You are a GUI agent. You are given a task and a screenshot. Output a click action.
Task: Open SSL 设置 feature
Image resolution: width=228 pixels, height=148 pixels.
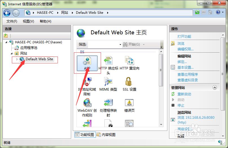click(130, 84)
